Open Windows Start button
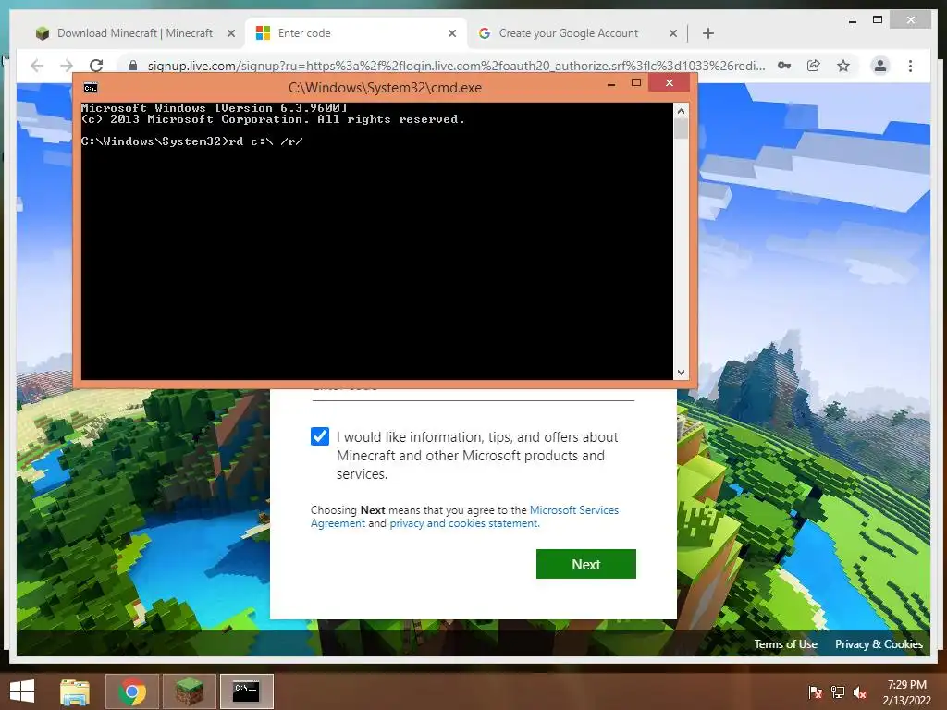The height and width of the screenshot is (710, 947). coord(22,692)
